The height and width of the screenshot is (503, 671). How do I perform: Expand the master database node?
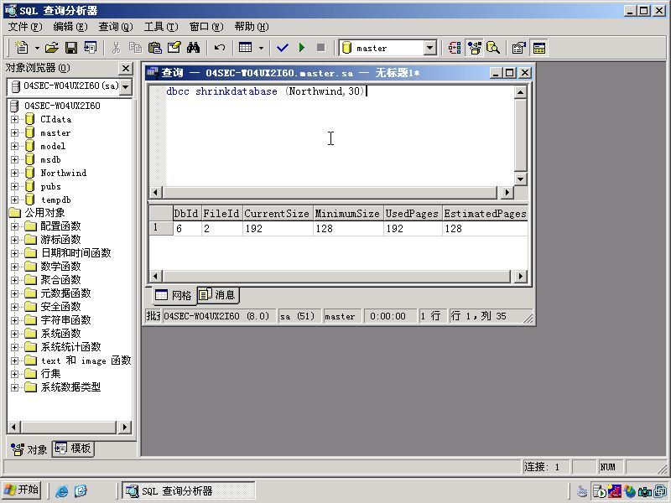pyautogui.click(x=14, y=132)
